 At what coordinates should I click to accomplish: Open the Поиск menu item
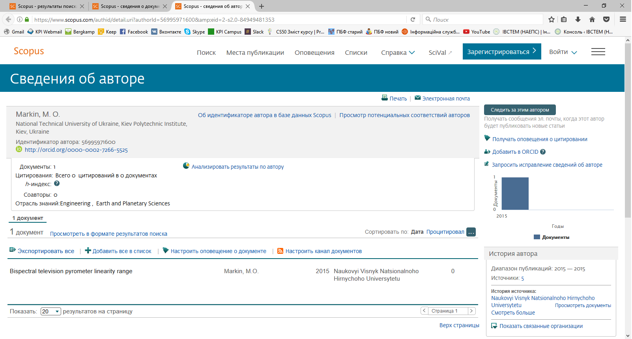[x=206, y=52]
